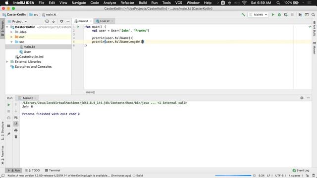Click the Wi-Fi icon in macOS menu bar
The image size is (317, 178).
pos(244,3)
